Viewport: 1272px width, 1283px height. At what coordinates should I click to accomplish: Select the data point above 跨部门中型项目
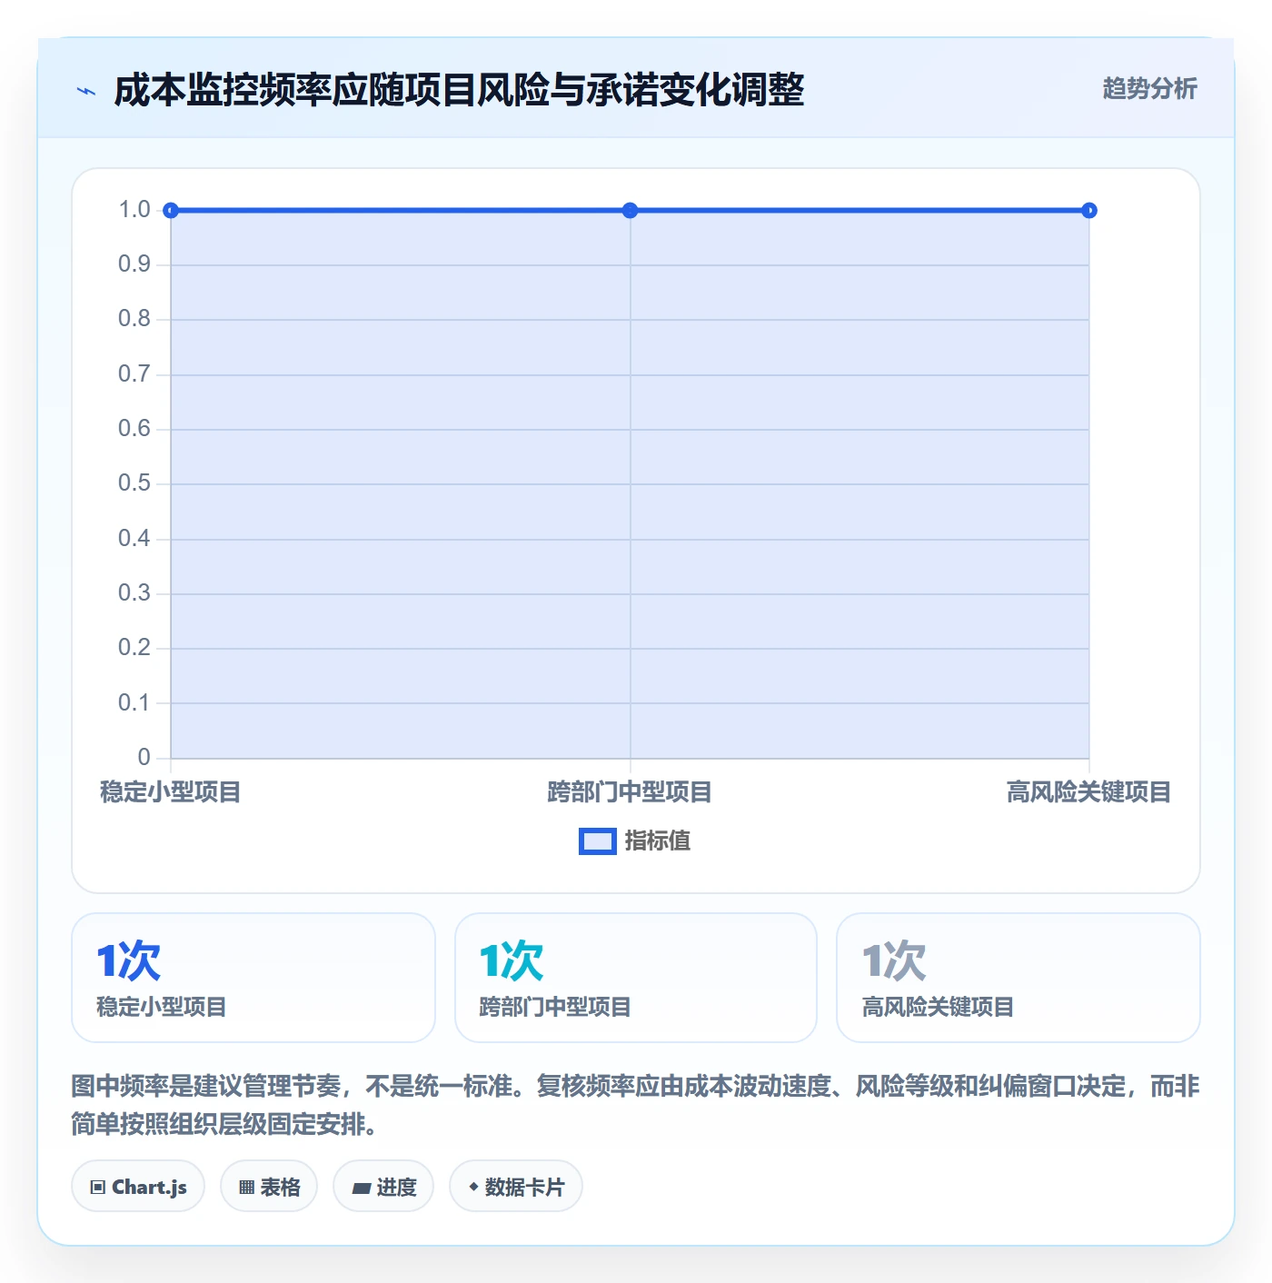(630, 211)
